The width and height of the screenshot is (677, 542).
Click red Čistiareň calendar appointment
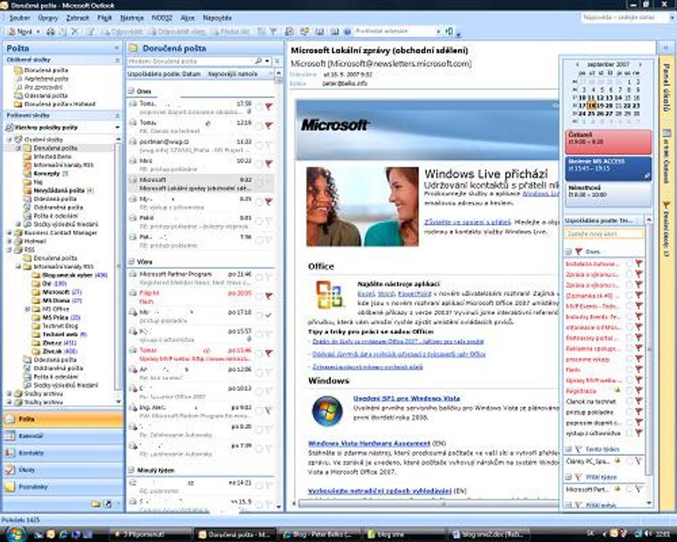[608, 141]
